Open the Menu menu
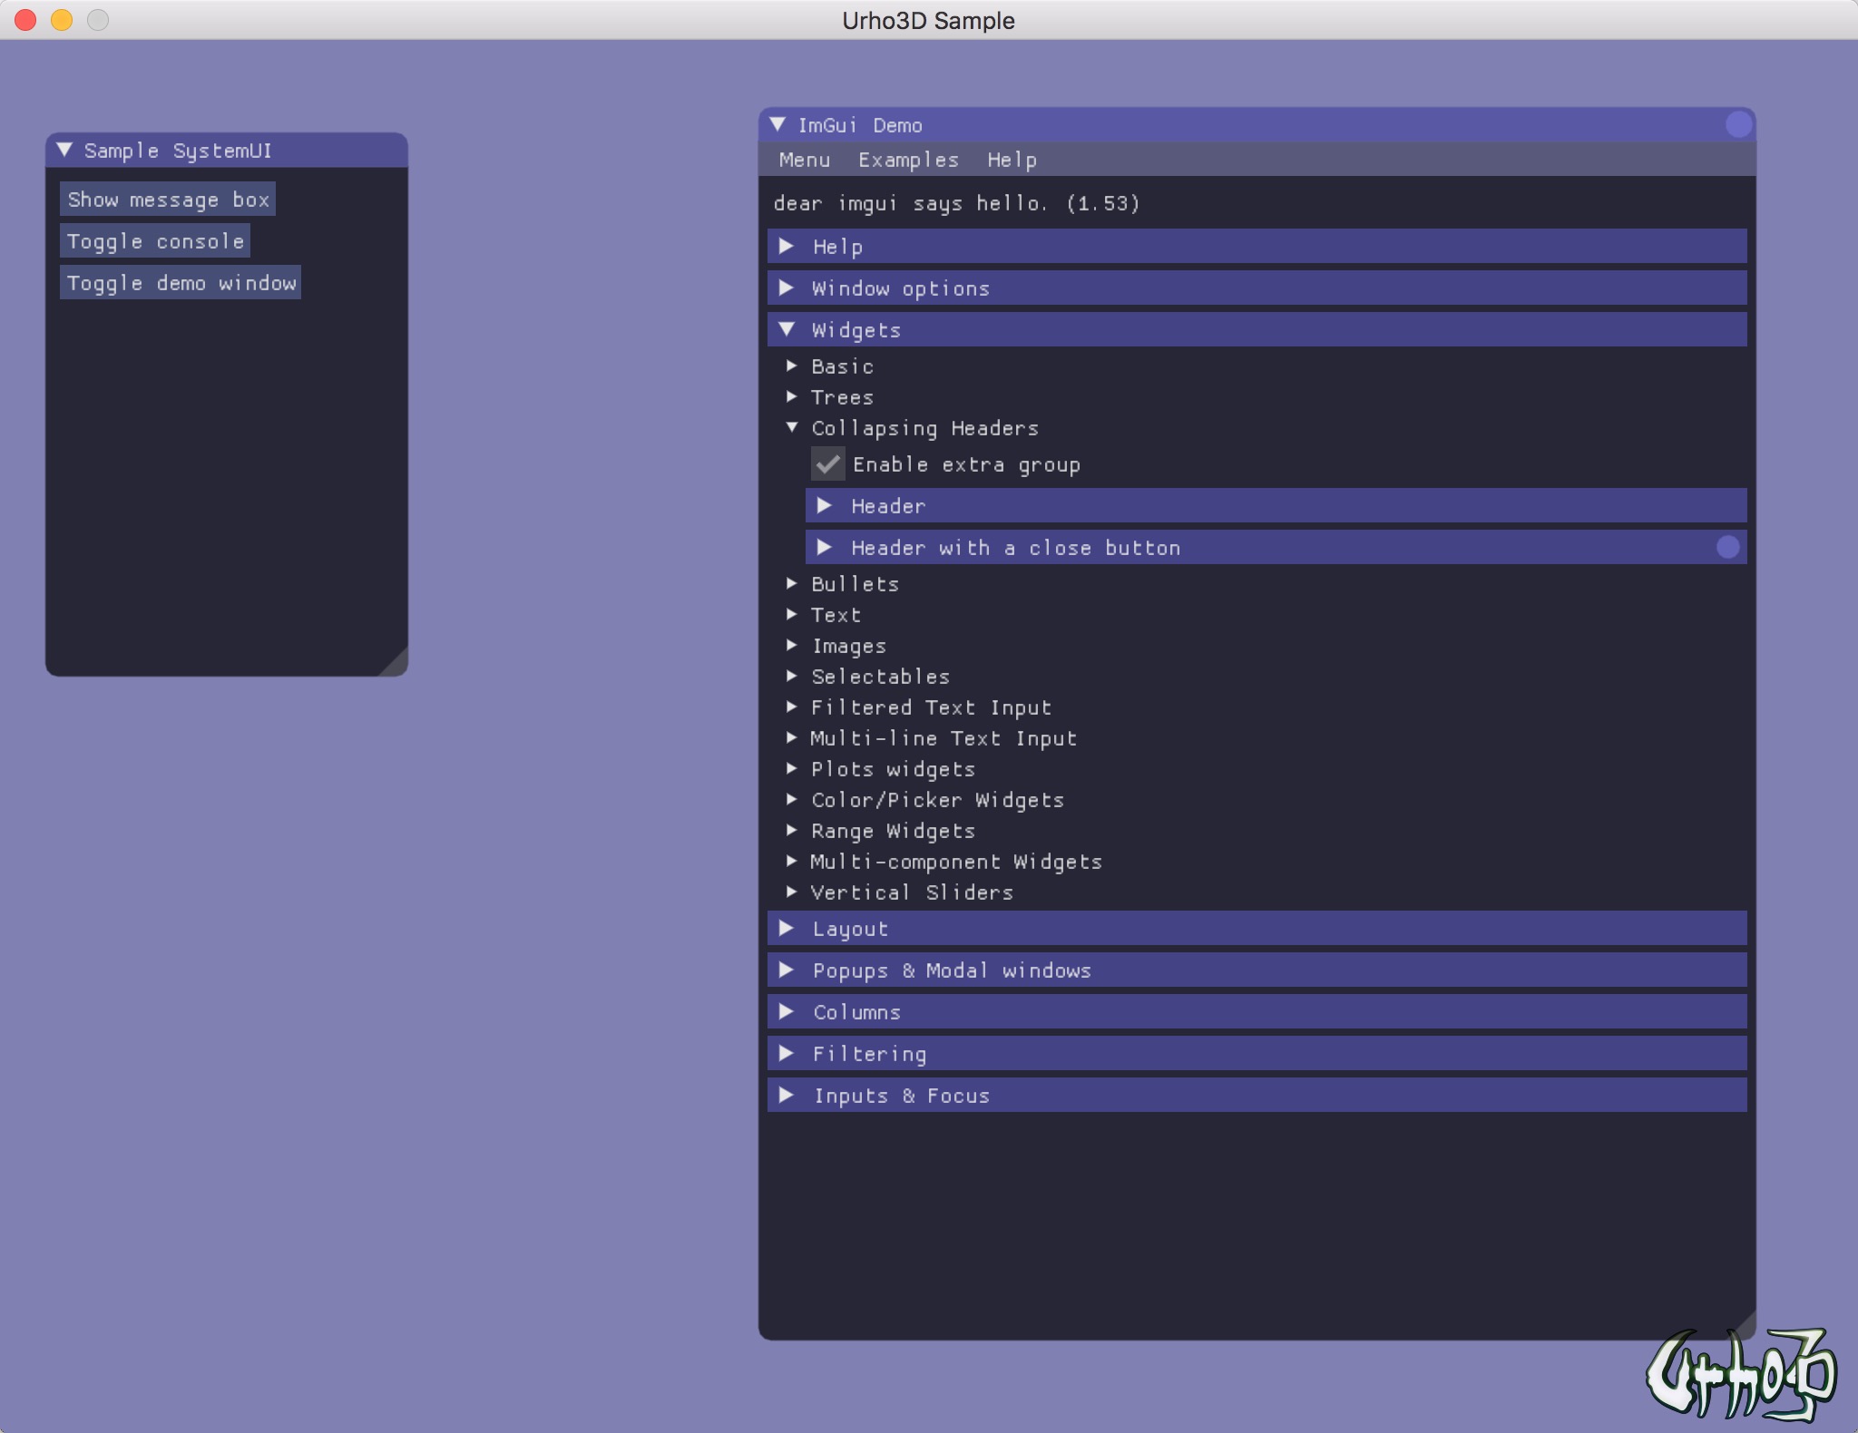Image resolution: width=1858 pixels, height=1433 pixels. tap(805, 160)
